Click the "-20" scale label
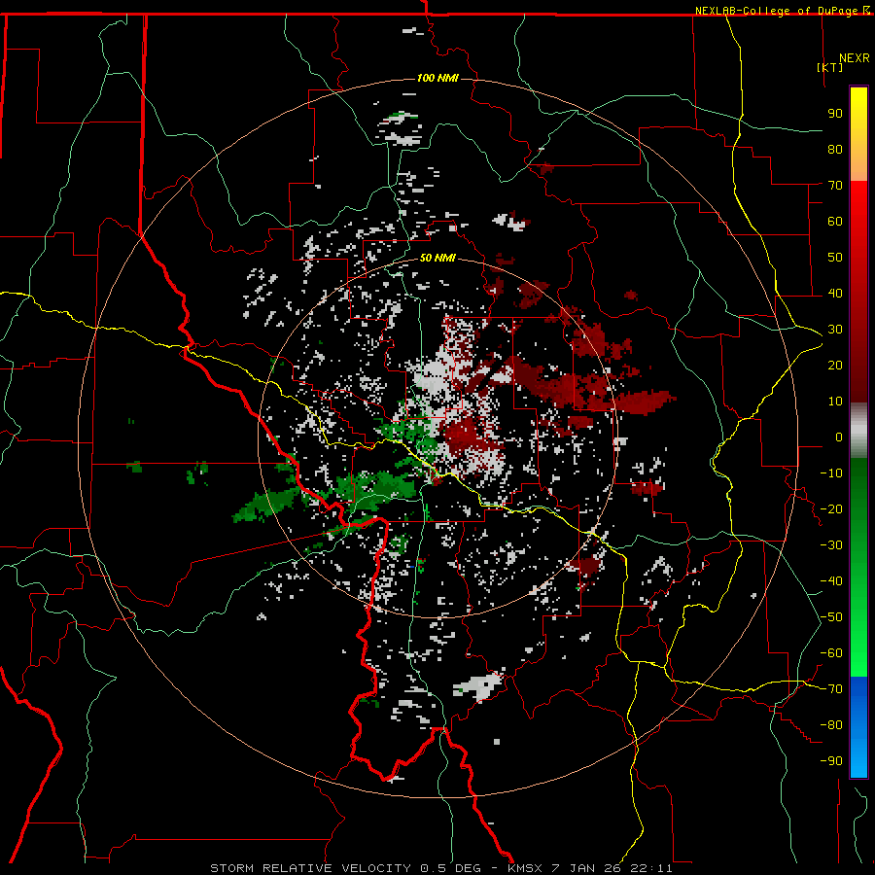Viewport: 875px width, 875px height. coord(831,508)
